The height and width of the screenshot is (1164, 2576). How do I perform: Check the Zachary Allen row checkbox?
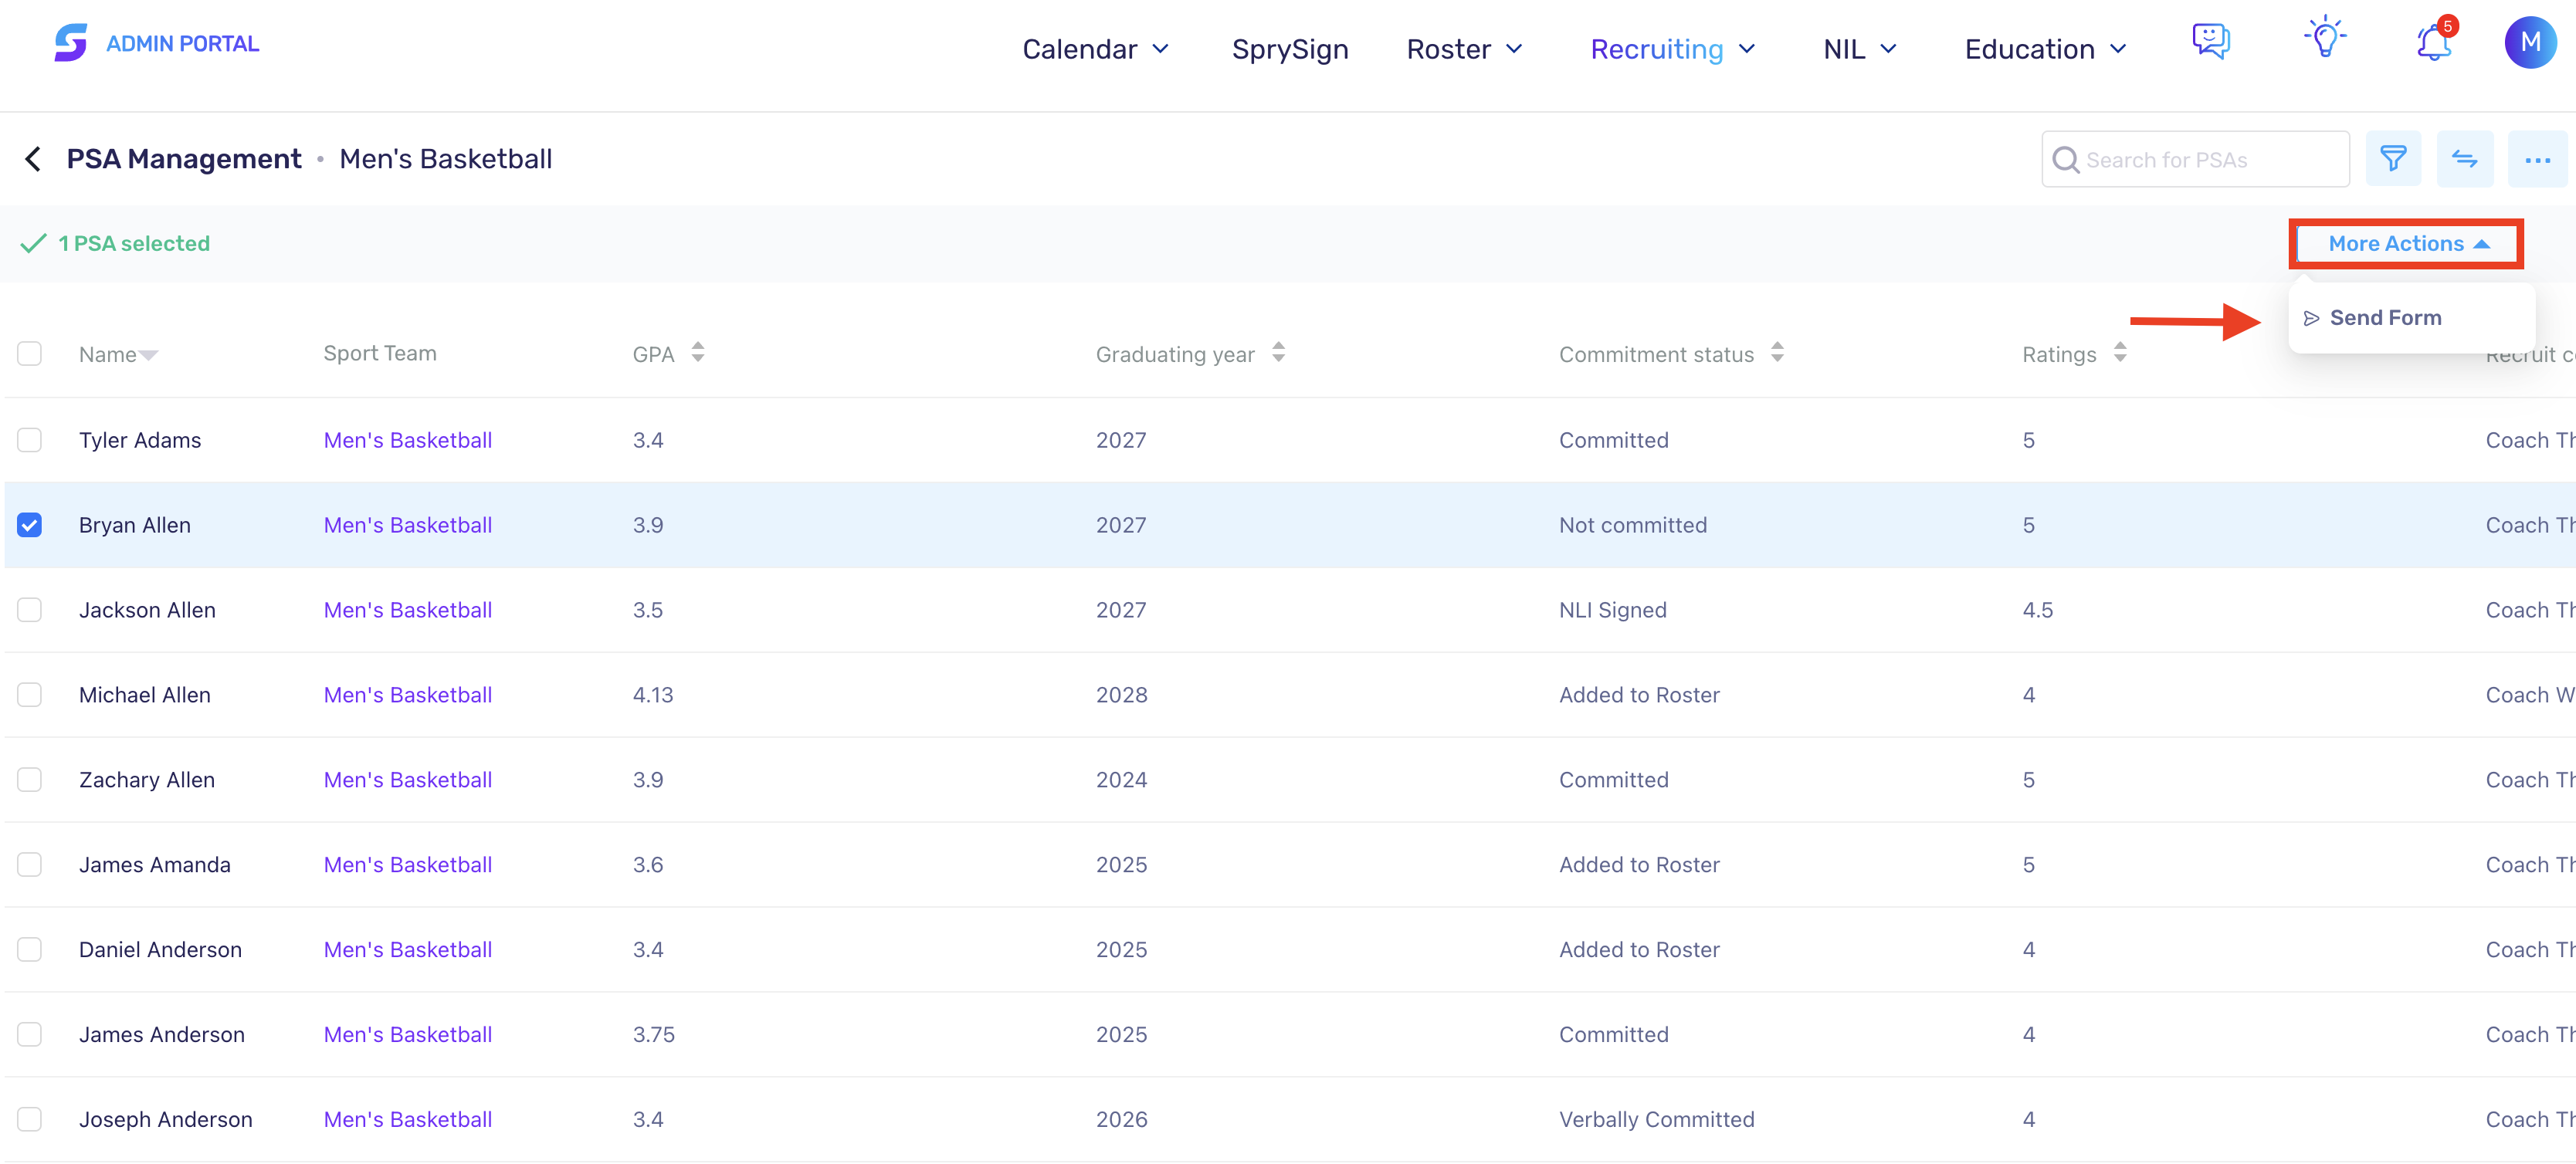pos(30,780)
